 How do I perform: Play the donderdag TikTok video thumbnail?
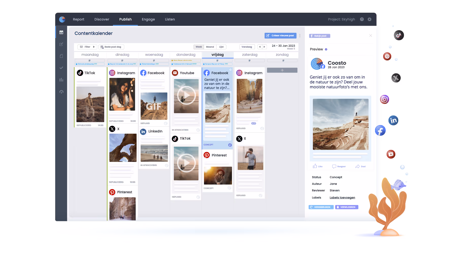186,163
